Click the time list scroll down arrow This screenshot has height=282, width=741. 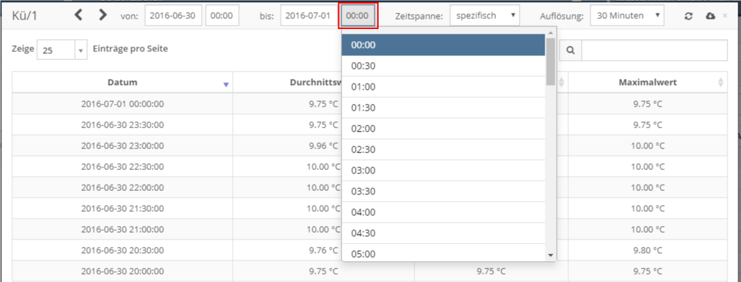coord(550,255)
